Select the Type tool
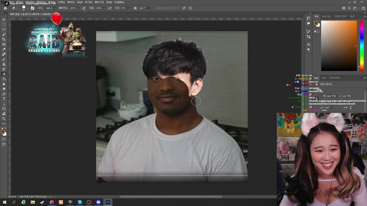The width and height of the screenshot is (367, 206). tap(4, 99)
